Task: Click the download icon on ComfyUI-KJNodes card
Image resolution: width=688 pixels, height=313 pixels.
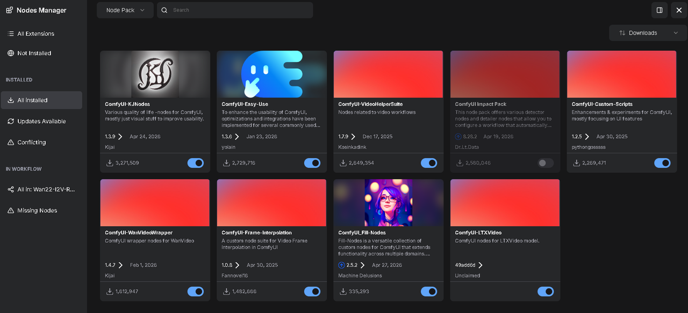Action: [110, 163]
